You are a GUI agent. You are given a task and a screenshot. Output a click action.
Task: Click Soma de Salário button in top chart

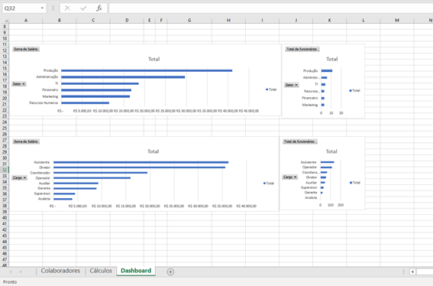(26, 49)
